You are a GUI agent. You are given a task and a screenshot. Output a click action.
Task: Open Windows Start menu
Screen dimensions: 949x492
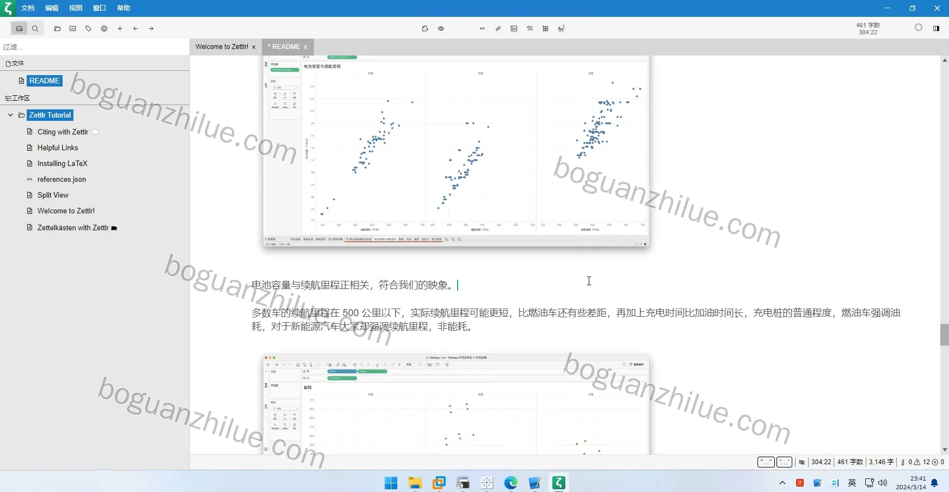point(391,483)
